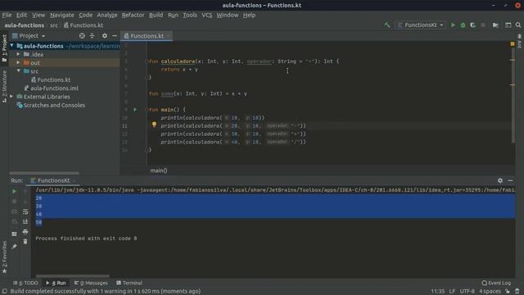Click the run gutter arrow beside main()
The height and width of the screenshot is (295, 524).
(x=135, y=109)
